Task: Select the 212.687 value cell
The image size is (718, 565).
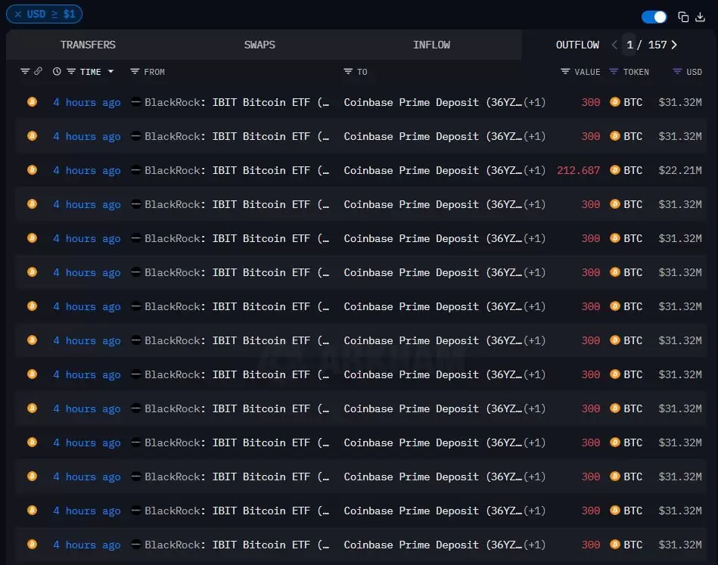Action: (x=578, y=170)
